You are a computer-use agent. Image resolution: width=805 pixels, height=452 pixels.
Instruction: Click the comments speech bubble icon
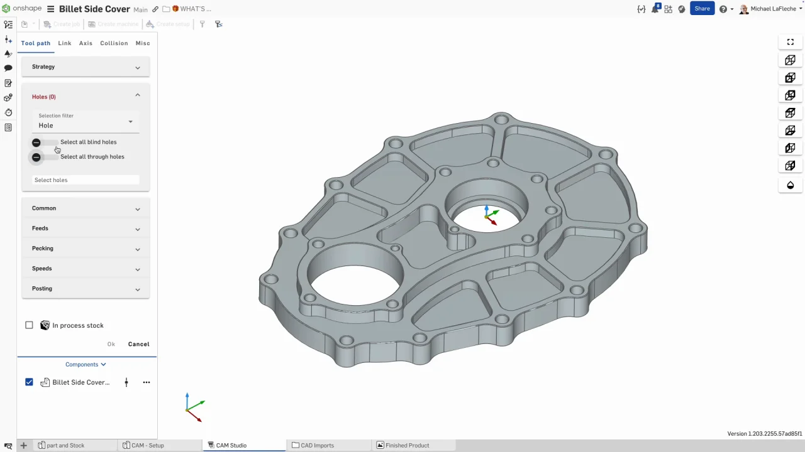pyautogui.click(x=8, y=68)
